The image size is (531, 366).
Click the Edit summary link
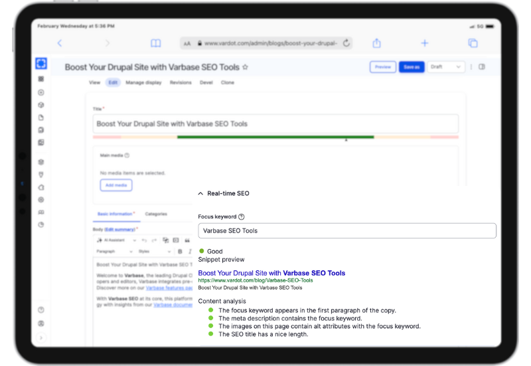tap(119, 229)
